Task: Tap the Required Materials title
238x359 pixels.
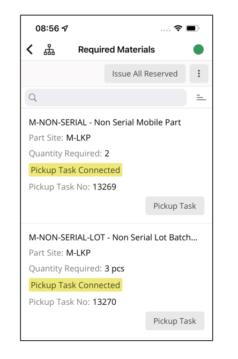Action: [117, 49]
